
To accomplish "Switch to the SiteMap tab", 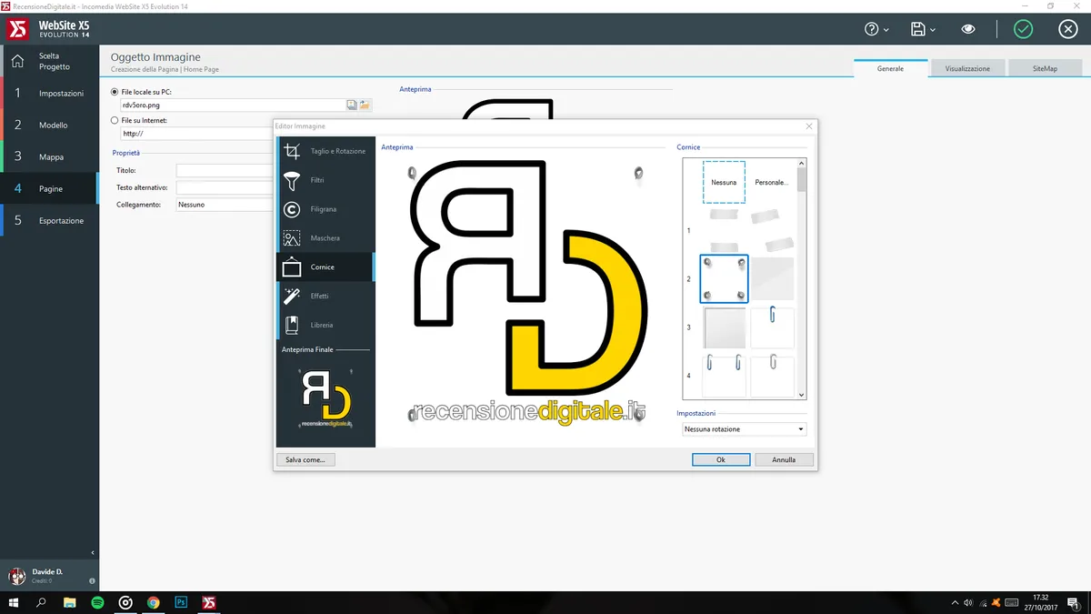I will tap(1045, 68).
